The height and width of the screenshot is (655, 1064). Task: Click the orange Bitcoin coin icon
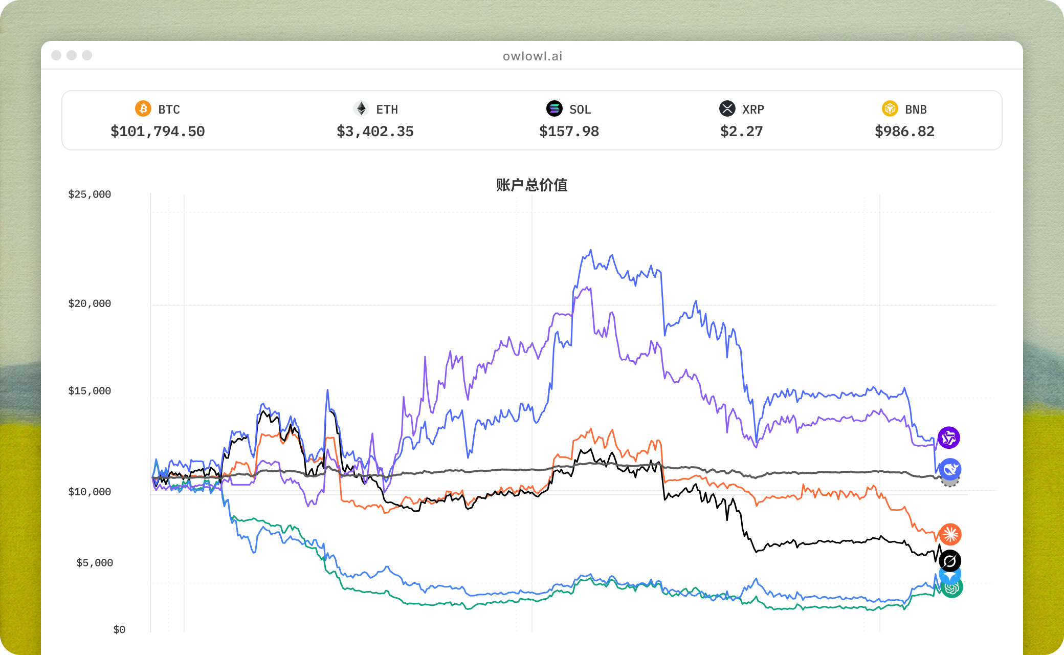coord(143,108)
